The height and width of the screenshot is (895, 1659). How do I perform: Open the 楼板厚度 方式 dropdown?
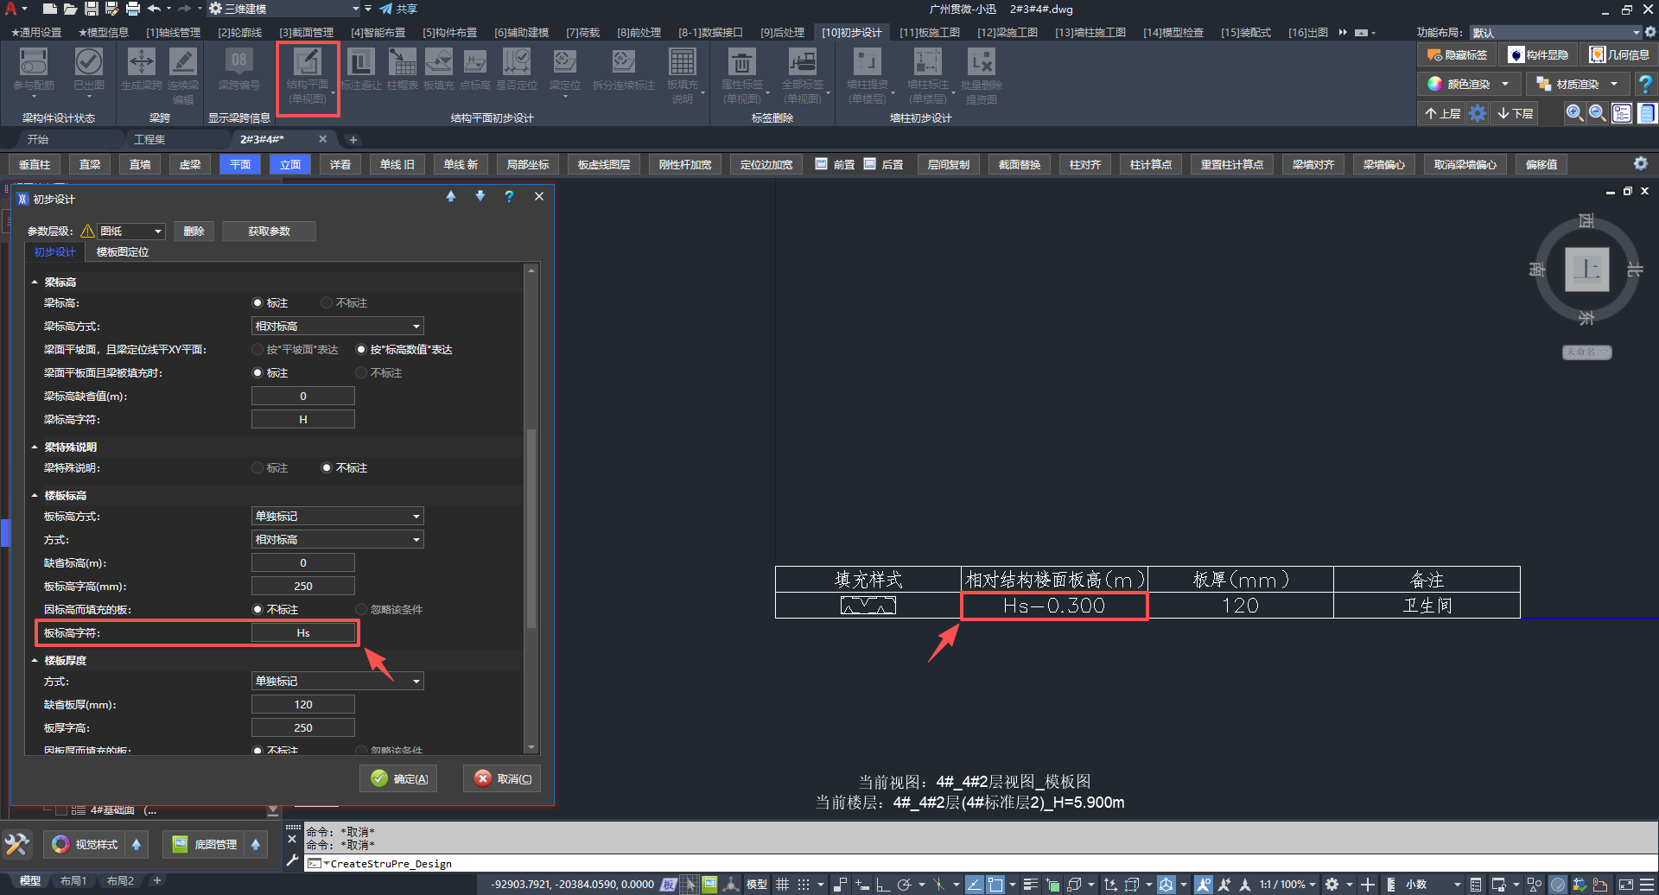338,682
